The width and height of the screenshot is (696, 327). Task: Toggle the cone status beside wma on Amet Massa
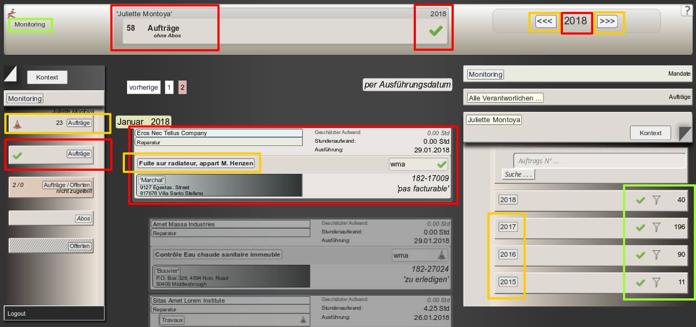pyautogui.click(x=442, y=255)
